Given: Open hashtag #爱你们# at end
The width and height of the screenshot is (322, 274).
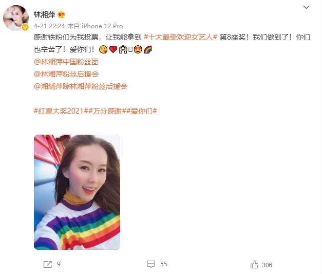Looking at the screenshot, I should 142,111.
